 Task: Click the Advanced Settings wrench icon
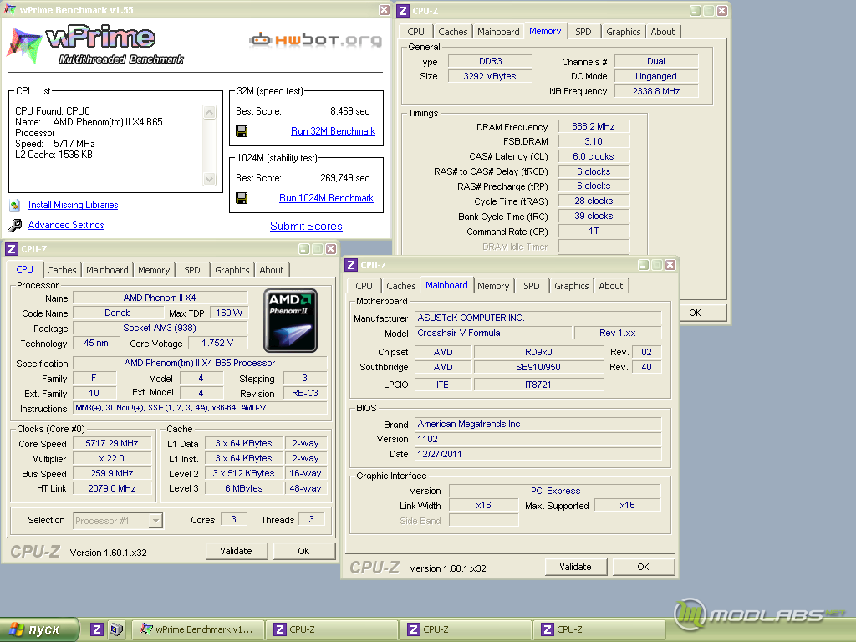pyautogui.click(x=15, y=225)
